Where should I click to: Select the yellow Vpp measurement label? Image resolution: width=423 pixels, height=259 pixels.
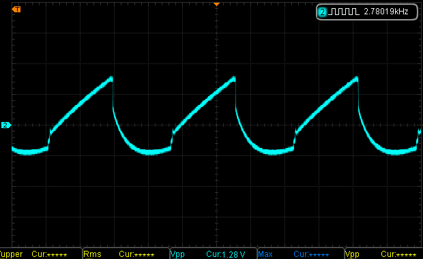click(x=352, y=254)
